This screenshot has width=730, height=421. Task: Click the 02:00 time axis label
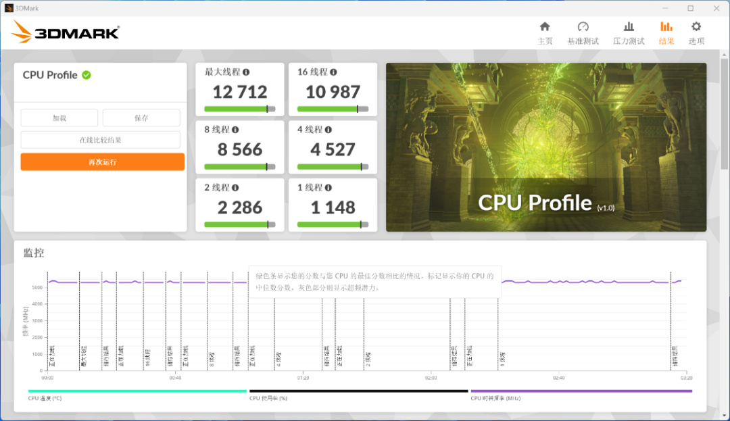[x=431, y=378]
